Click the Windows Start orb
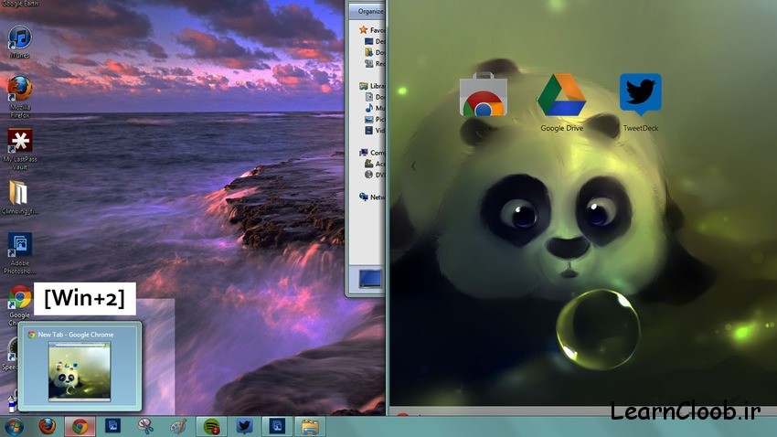Viewport: 777px width, 437px height. pos(14,427)
